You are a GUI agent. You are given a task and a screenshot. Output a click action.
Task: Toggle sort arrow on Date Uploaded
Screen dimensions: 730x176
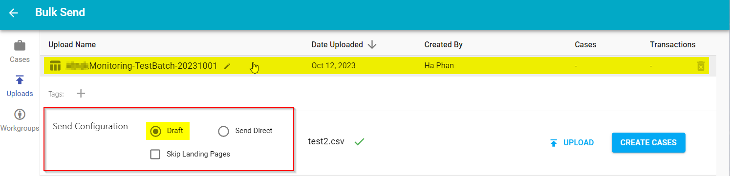(372, 45)
